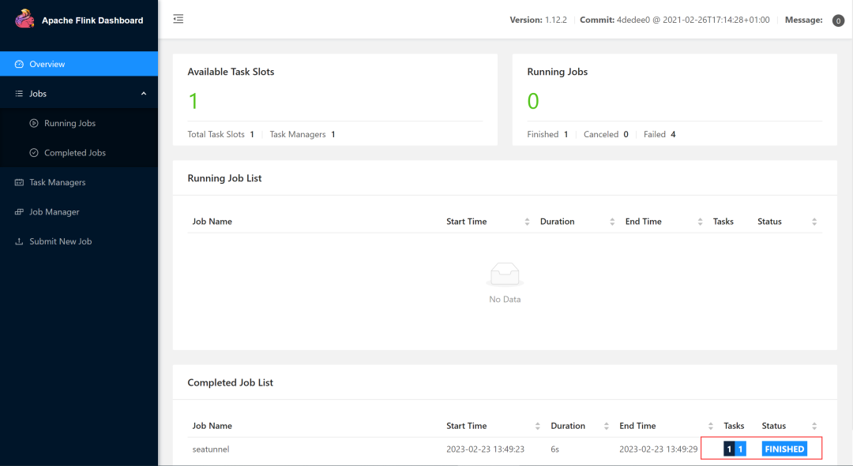This screenshot has height=466, width=853.
Task: Click the Message count badge
Action: (x=838, y=21)
